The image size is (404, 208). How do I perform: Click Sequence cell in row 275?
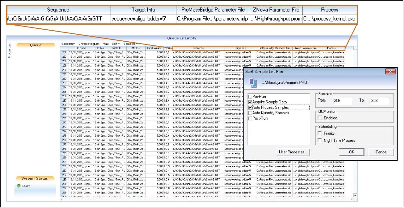198,136
